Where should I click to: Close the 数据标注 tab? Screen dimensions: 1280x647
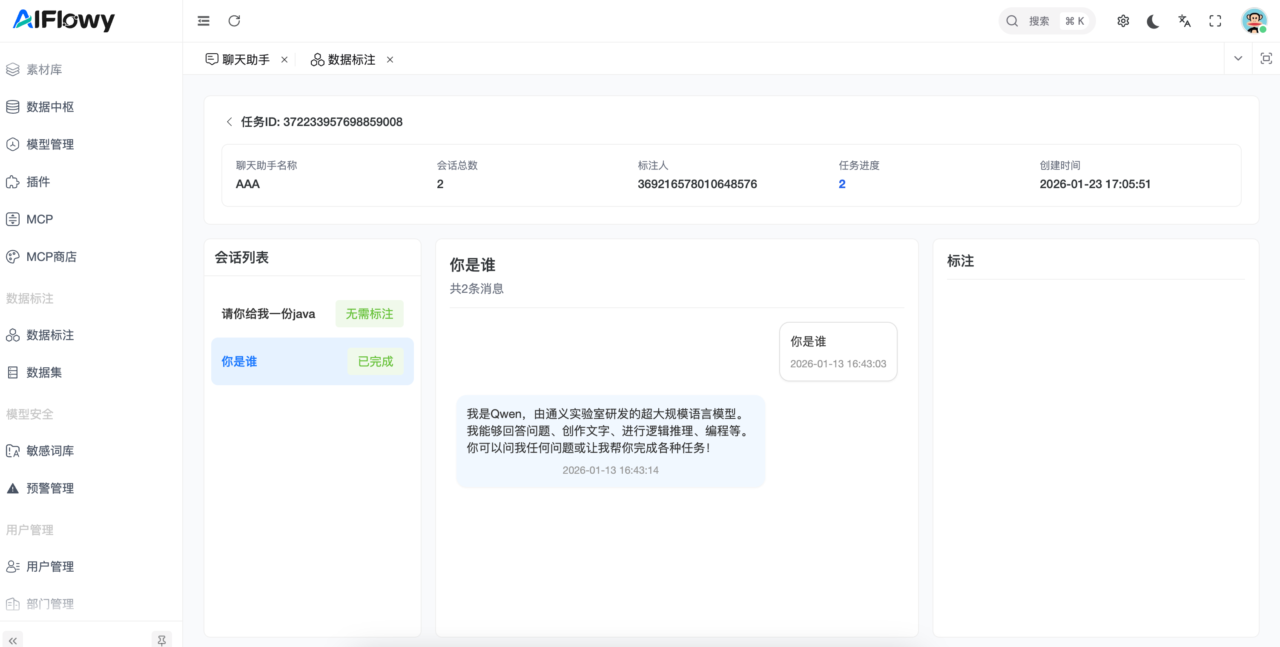pyautogui.click(x=390, y=60)
